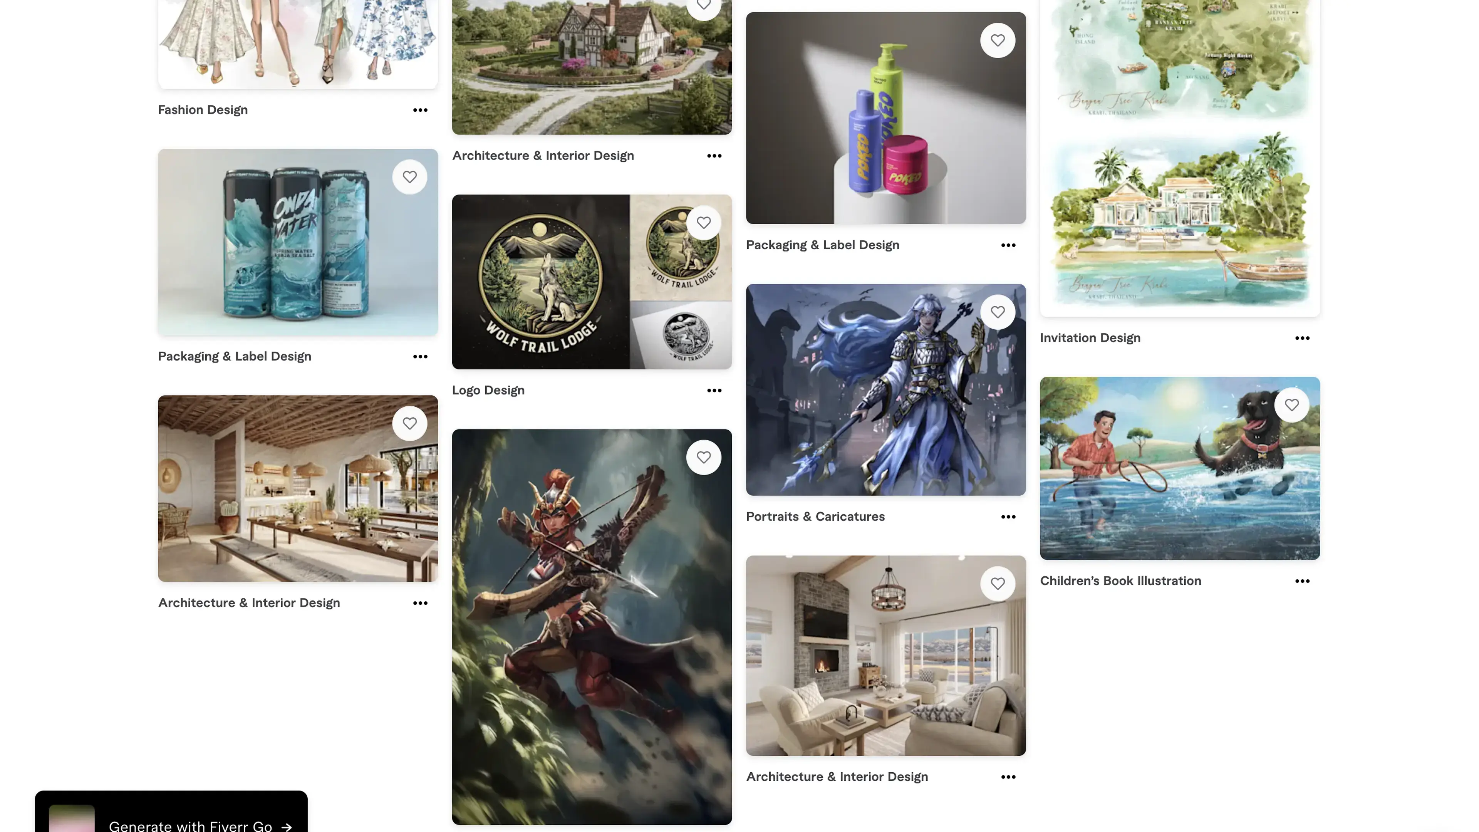Open options menu beside Logo Design

[x=714, y=391]
